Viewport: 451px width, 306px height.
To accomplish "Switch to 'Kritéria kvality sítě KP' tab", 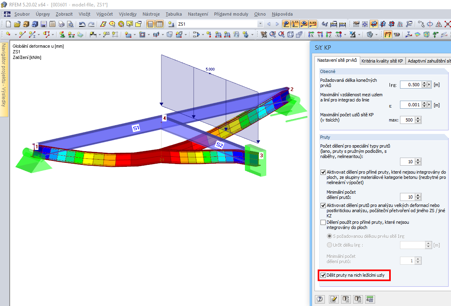I will [x=382, y=61].
